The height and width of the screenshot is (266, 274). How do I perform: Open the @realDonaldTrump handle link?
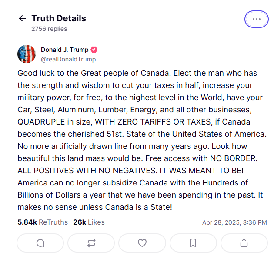point(68,59)
